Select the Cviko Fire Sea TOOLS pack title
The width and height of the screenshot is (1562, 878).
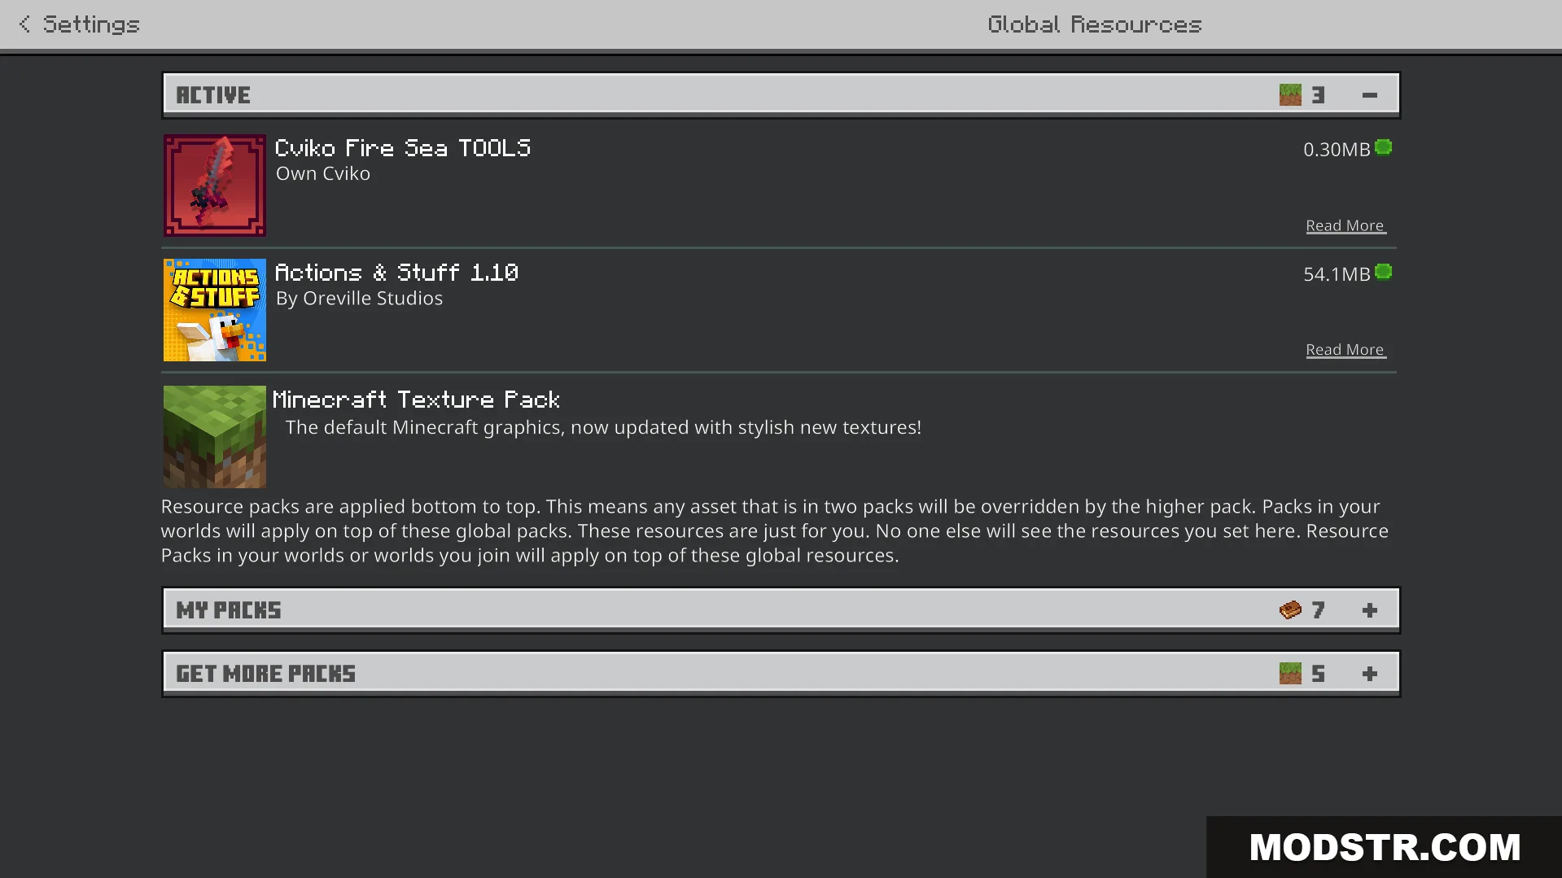403,148
